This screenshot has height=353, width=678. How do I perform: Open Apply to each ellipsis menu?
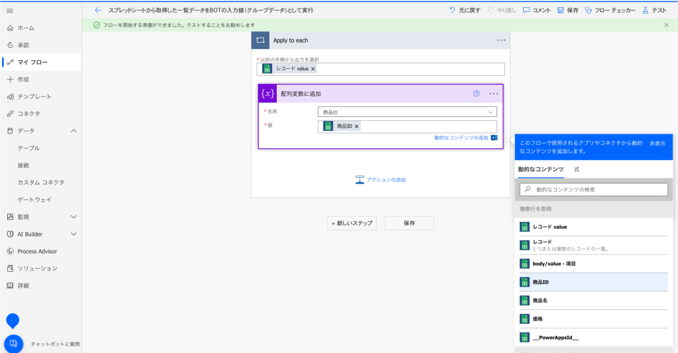click(x=501, y=40)
